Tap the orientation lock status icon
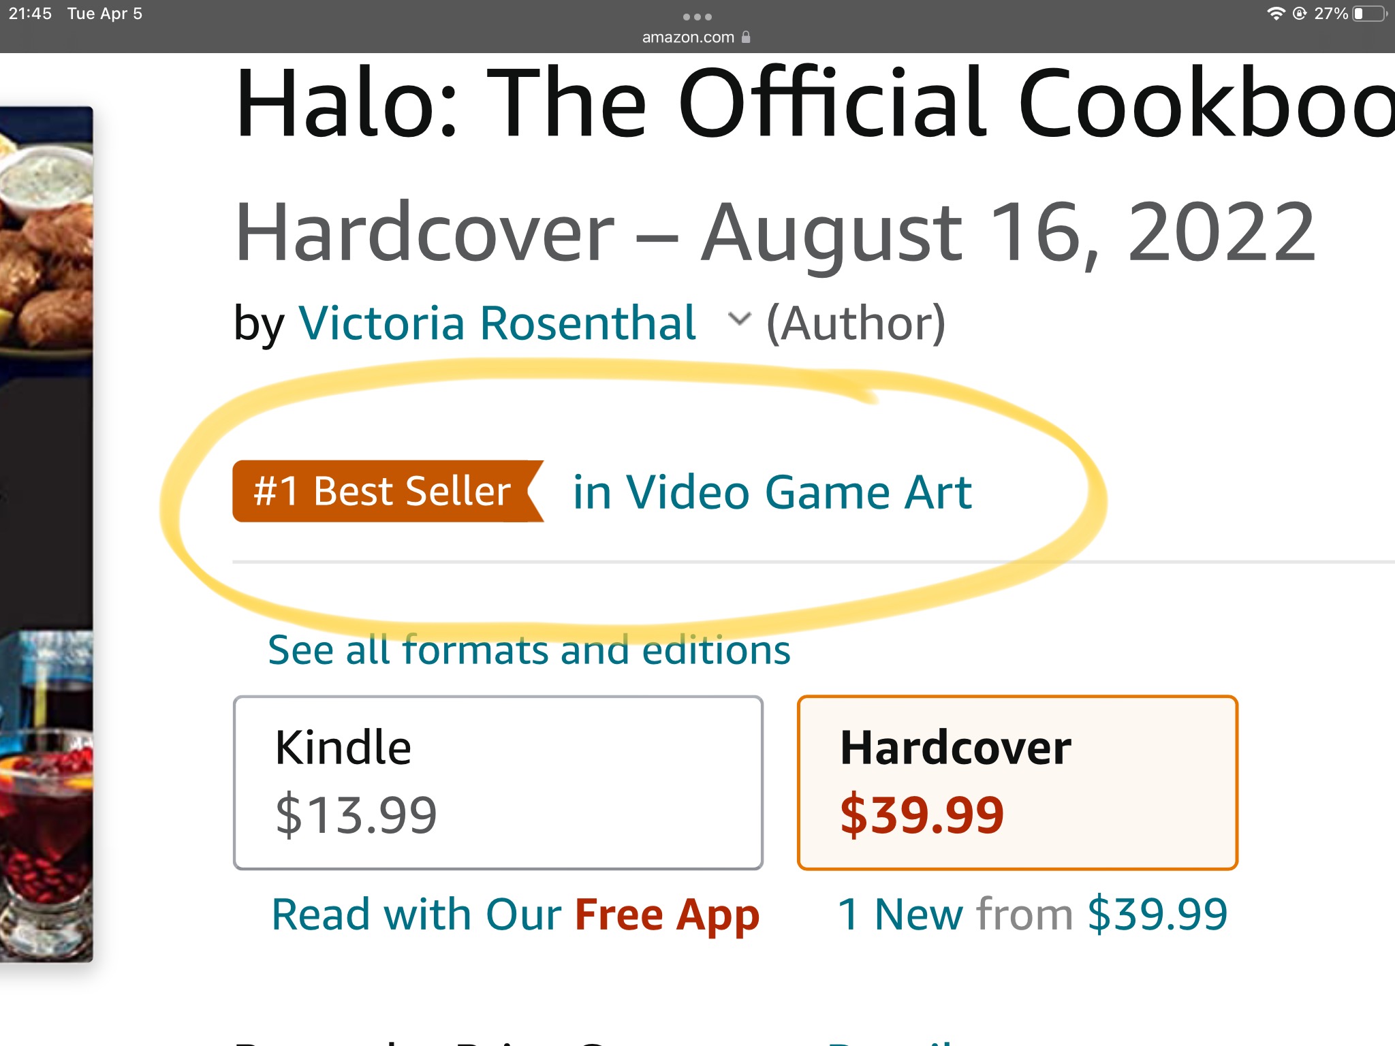 [x=1300, y=14]
